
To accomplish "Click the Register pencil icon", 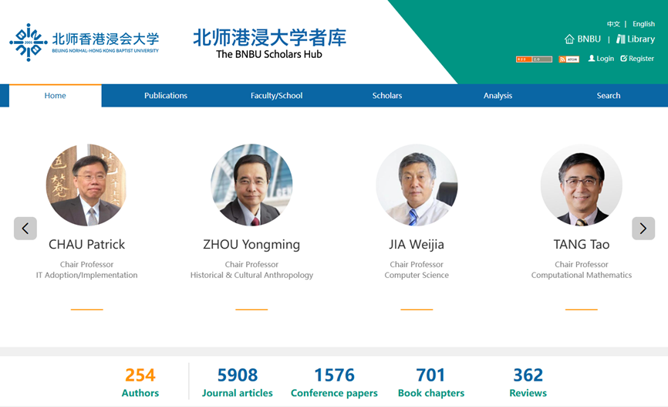I will coord(624,59).
